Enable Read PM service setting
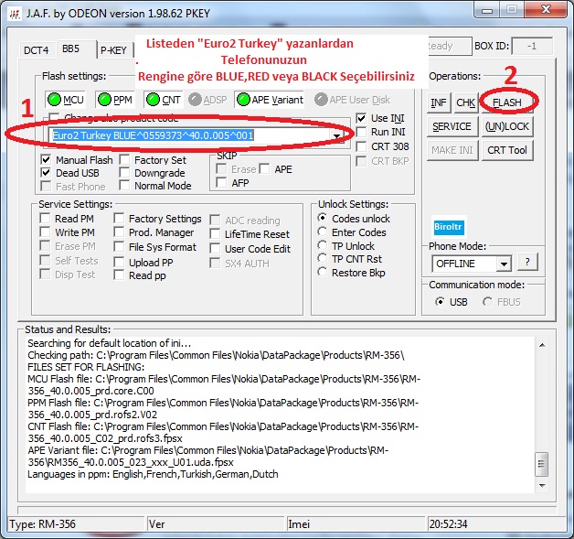574x539 pixels. [x=45, y=219]
